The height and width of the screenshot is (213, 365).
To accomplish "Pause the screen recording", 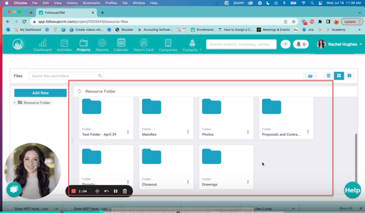I will (x=116, y=191).
